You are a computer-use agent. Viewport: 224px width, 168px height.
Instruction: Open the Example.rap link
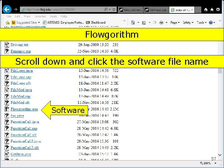(21, 51)
